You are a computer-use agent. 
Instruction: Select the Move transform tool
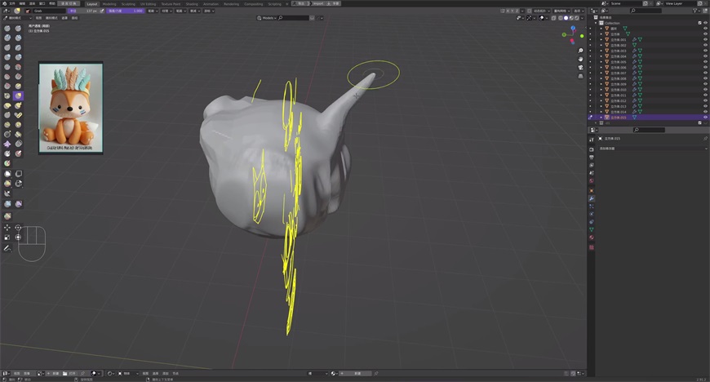[7, 228]
